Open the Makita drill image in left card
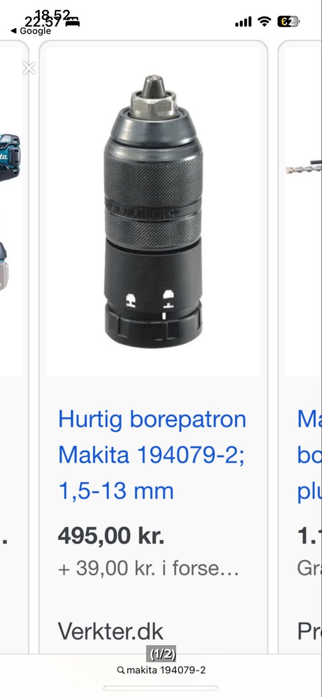This screenshot has height=697, width=322. [10, 211]
